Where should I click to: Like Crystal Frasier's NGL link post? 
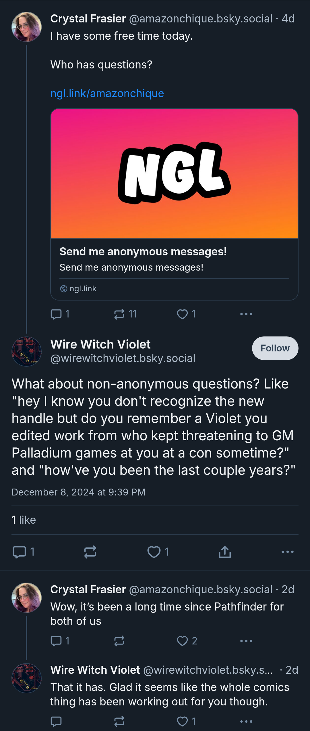(x=186, y=314)
